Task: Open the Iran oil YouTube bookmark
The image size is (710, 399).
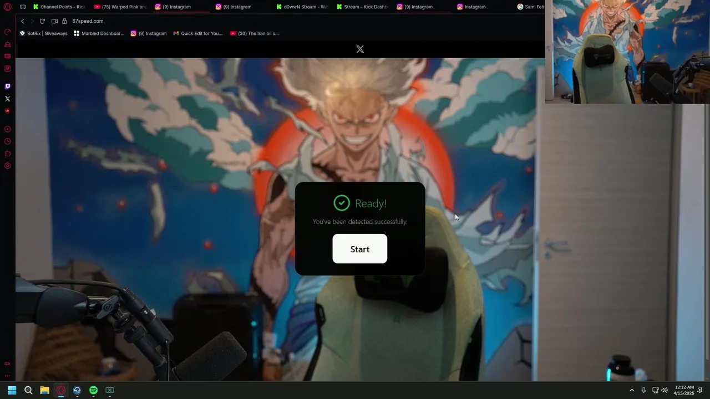Action: coord(255,33)
